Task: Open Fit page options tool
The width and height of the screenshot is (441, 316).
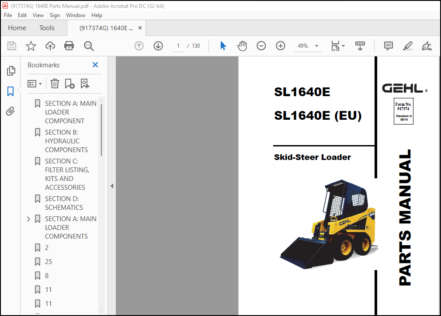Action: pos(335,46)
